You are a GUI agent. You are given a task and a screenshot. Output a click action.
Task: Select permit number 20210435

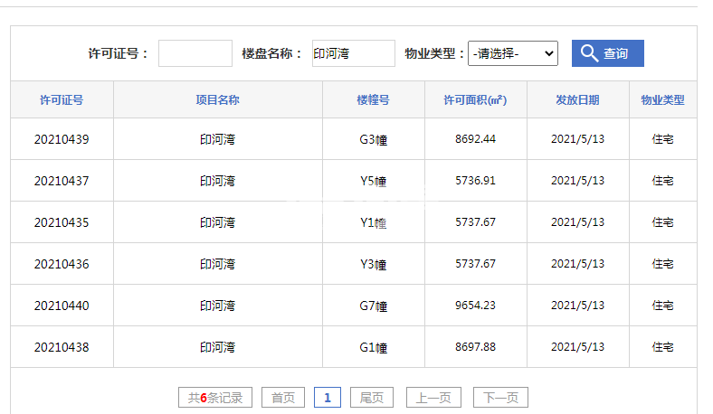pos(62,222)
